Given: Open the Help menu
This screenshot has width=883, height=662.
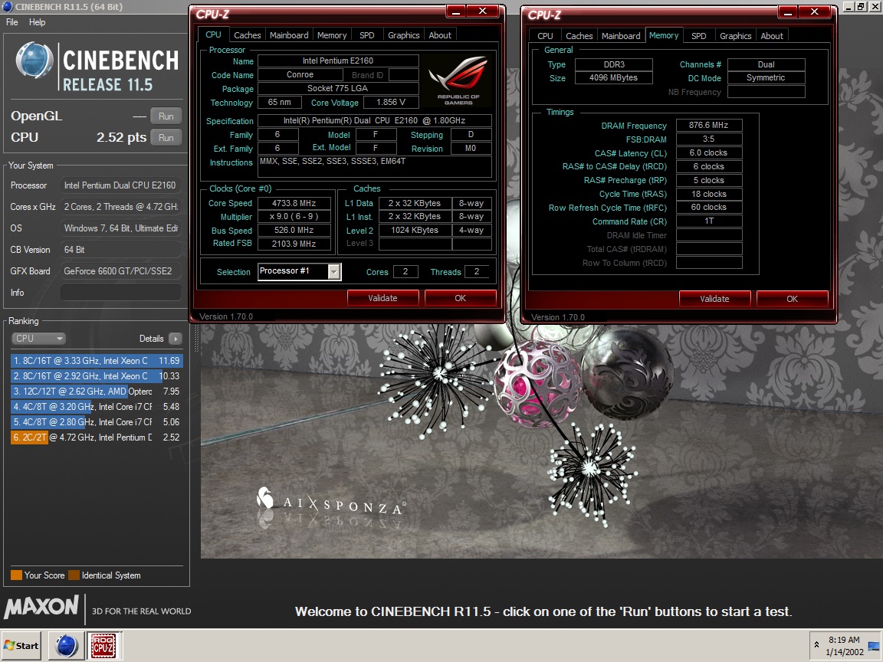Looking at the screenshot, I should (37, 22).
